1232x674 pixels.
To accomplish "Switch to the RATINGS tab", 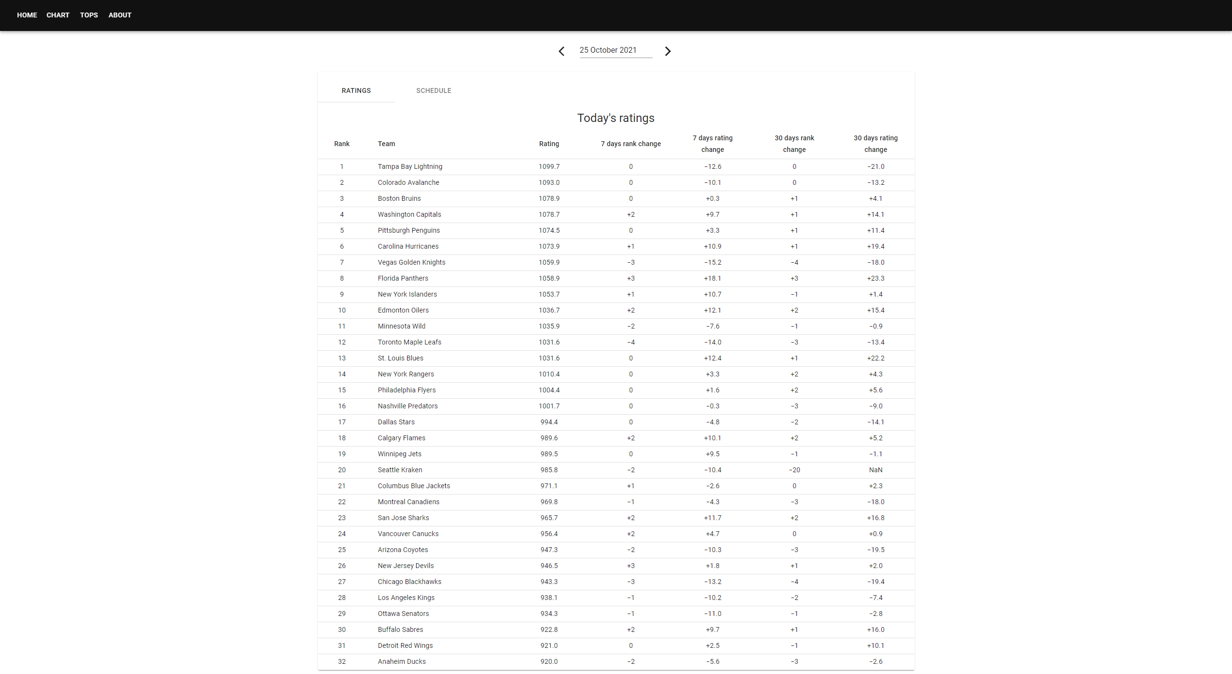I will pos(356,90).
